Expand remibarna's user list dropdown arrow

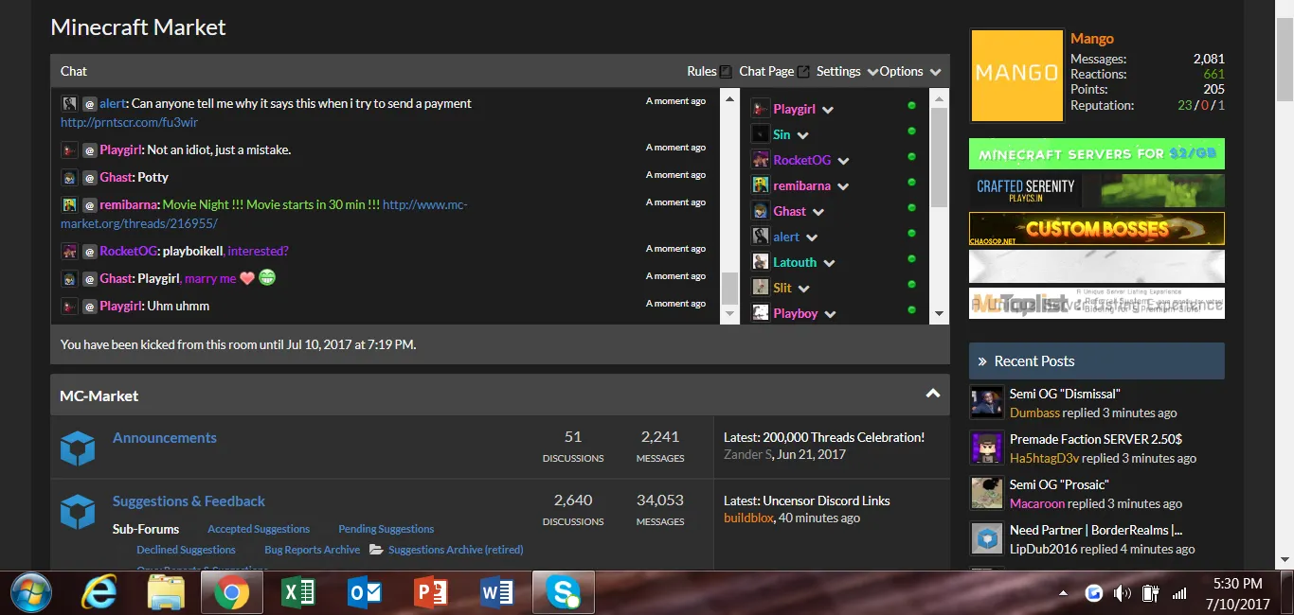click(x=843, y=186)
